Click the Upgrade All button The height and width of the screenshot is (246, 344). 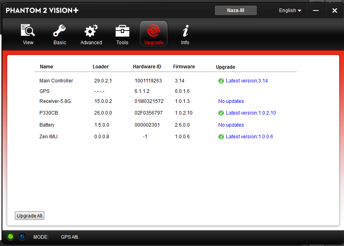tap(30, 215)
